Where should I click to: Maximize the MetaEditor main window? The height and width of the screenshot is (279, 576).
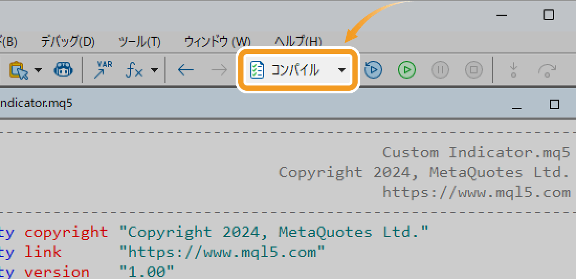click(548, 15)
